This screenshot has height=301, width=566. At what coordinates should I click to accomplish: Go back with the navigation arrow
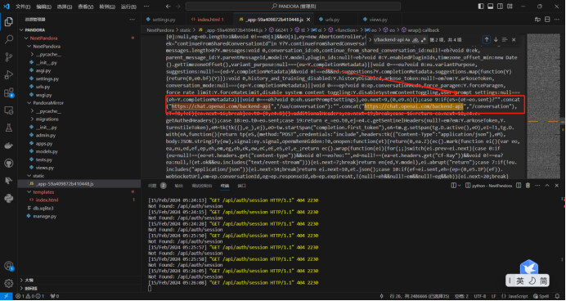point(168,7)
